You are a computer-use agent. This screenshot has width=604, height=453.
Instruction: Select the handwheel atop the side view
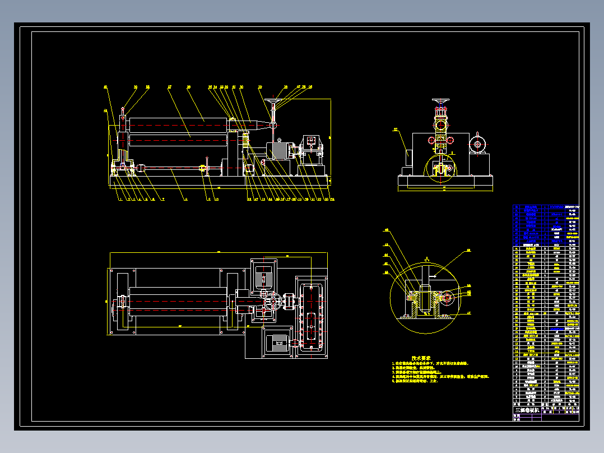coord(440,101)
